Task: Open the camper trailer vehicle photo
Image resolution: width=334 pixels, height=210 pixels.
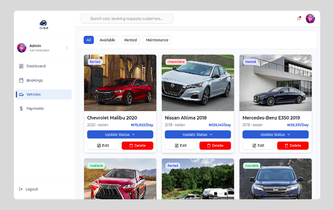Action: (198, 179)
